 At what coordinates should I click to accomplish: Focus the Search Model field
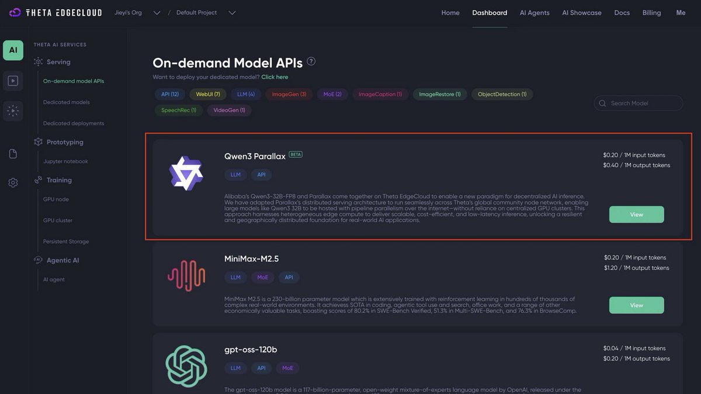(x=638, y=103)
